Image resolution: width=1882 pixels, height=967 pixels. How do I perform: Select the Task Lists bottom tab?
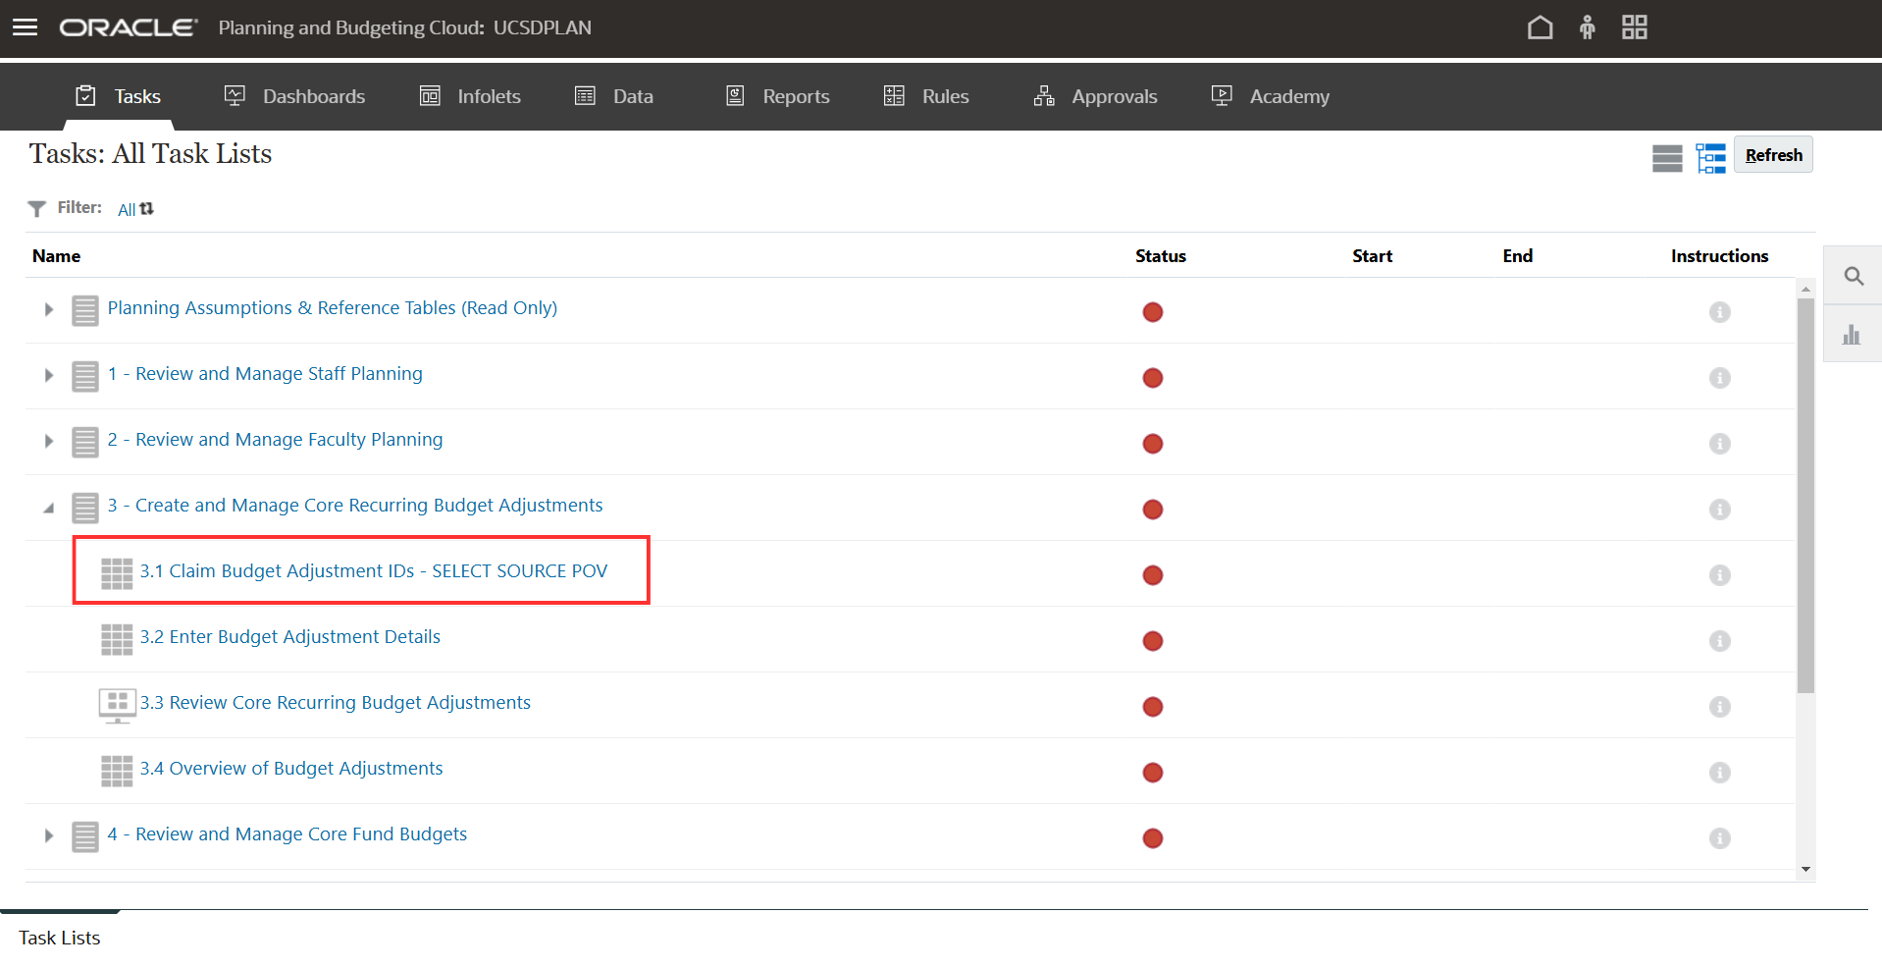click(60, 938)
